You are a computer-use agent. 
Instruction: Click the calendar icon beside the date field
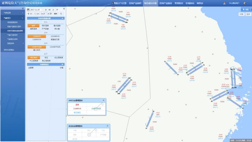coord(28,10)
